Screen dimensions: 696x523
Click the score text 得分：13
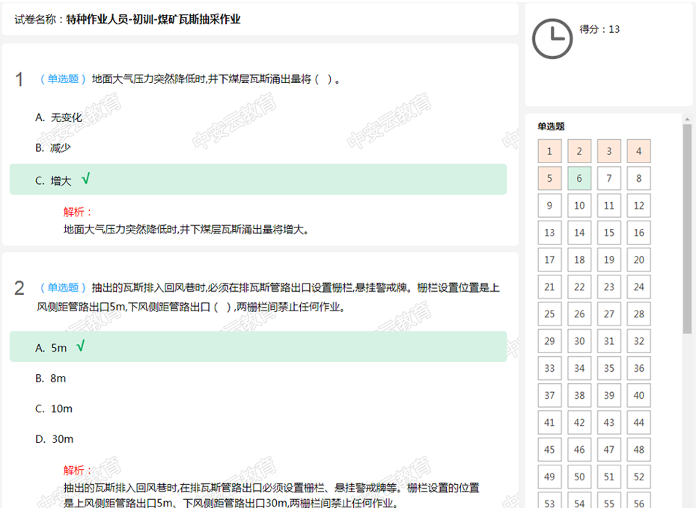pos(599,29)
